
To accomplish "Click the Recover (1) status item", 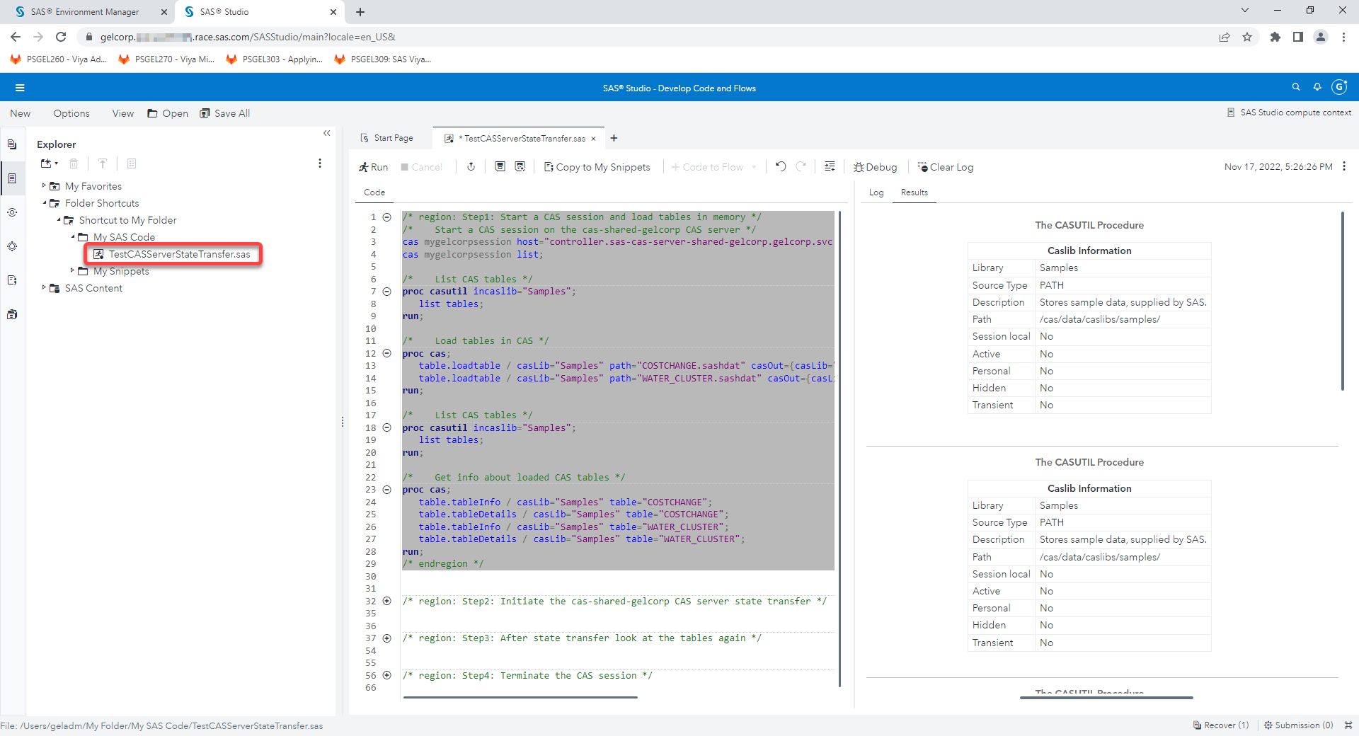I will click(x=1221, y=725).
